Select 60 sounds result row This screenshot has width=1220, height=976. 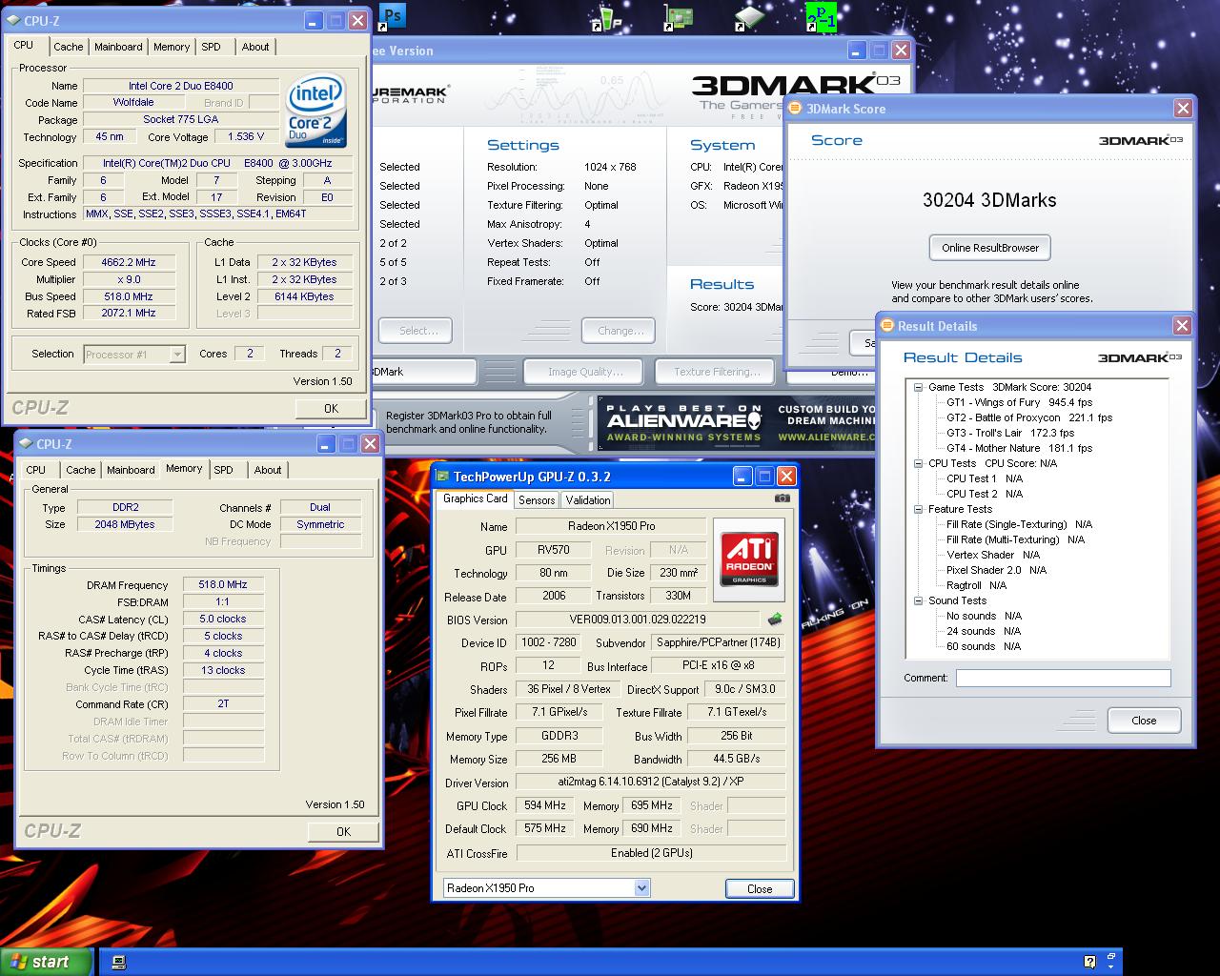(984, 646)
